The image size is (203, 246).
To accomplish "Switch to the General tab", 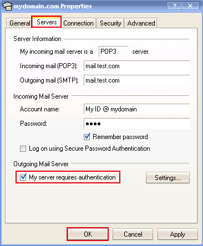I will click(x=19, y=23).
